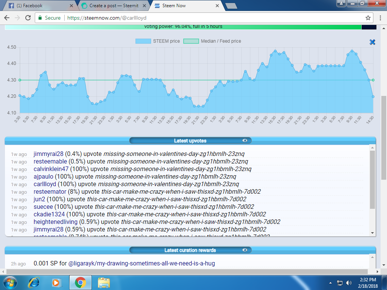The width and height of the screenshot is (387, 290).
Task: Open jun2 user link
Action: tap(39, 199)
